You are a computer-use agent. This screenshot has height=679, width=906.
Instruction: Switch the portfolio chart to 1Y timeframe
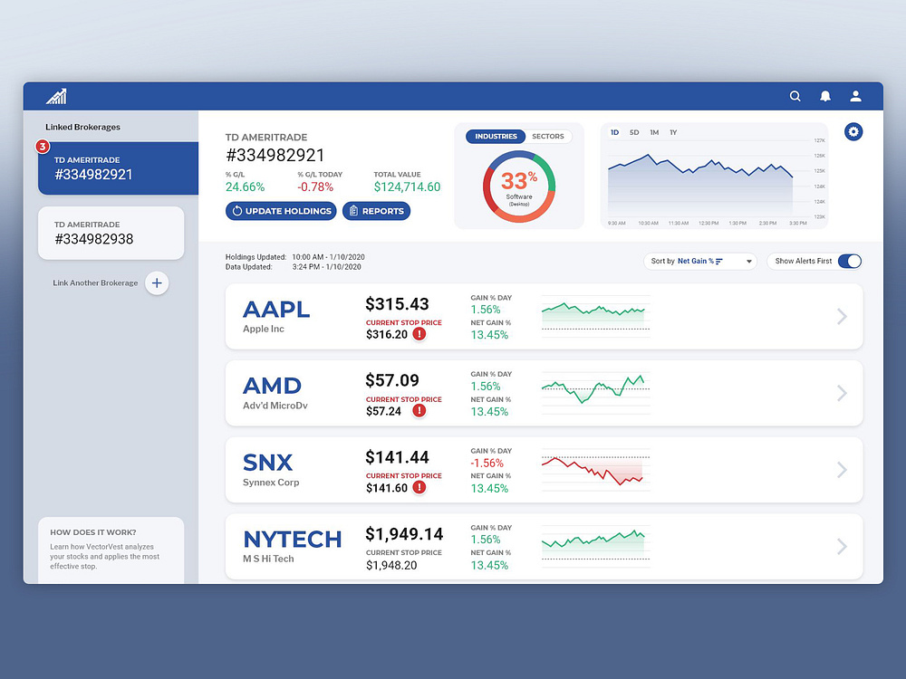tap(673, 132)
